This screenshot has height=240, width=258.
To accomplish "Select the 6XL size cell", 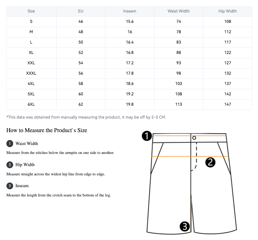I will (x=31, y=104).
